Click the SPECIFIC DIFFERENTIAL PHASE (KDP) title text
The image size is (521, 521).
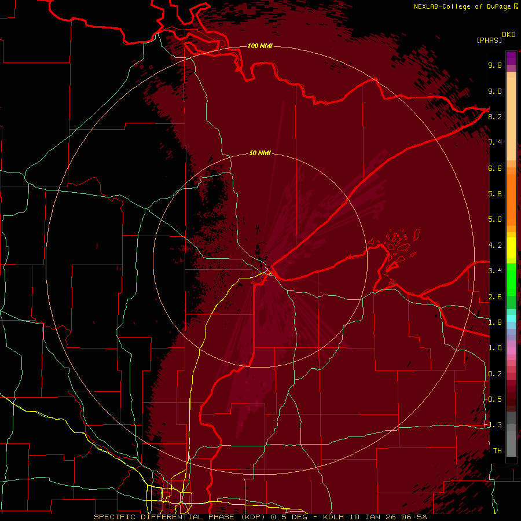point(181,517)
